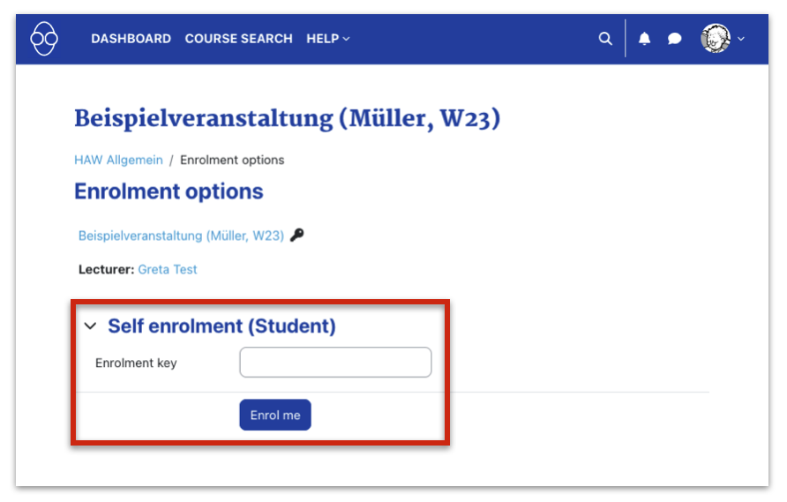Open COURSE SEARCH in the navbar
This screenshot has width=787, height=502.
point(238,39)
